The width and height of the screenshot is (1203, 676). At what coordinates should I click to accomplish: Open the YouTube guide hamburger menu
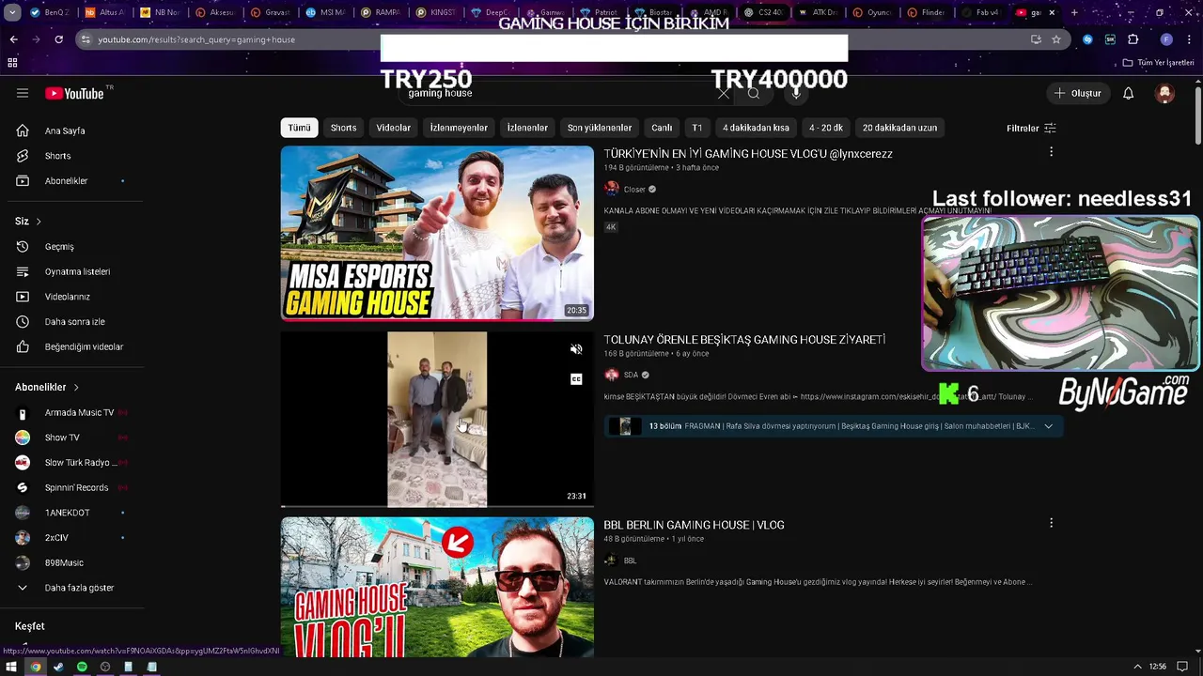[x=23, y=93]
